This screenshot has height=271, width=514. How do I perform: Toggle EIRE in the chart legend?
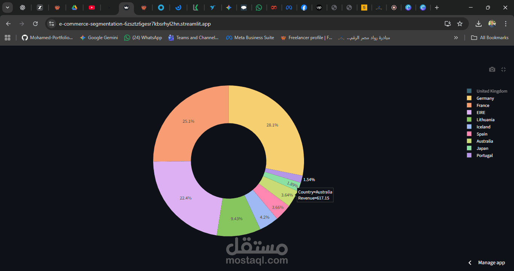[x=476, y=113]
